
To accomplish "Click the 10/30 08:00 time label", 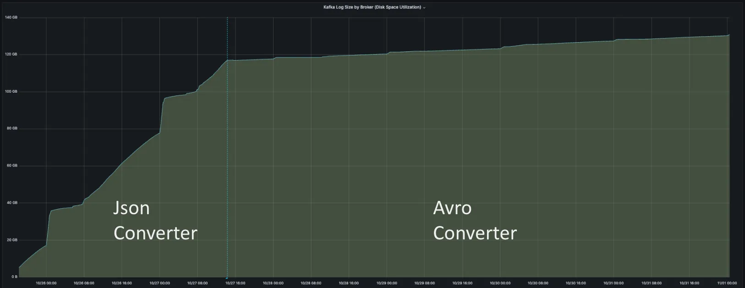I will [x=538, y=283].
